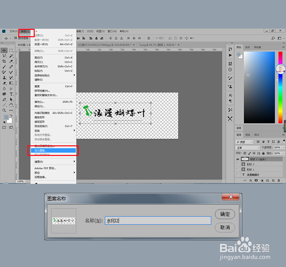Select the Zoom magnifier tool
286x267 pixels.
pos(4,110)
